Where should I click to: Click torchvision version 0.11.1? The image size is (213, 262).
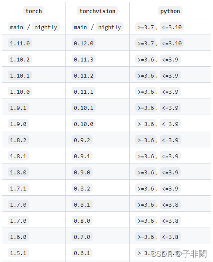tap(83, 92)
